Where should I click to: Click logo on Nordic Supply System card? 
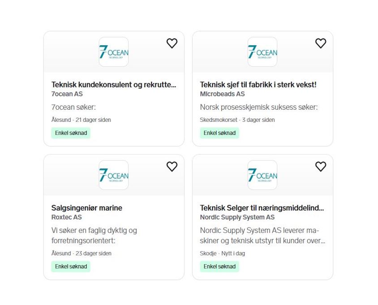coord(262,175)
